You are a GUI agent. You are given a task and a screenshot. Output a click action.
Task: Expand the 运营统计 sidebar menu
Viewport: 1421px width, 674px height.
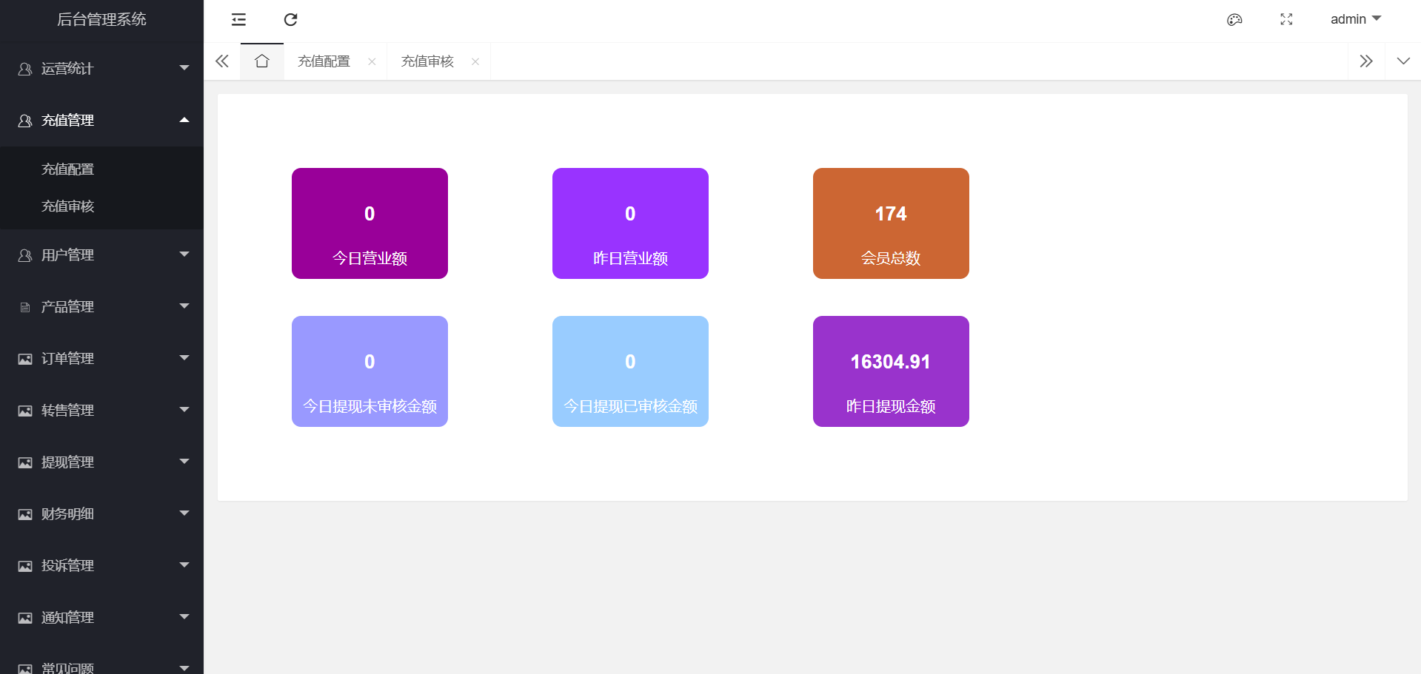coord(101,69)
